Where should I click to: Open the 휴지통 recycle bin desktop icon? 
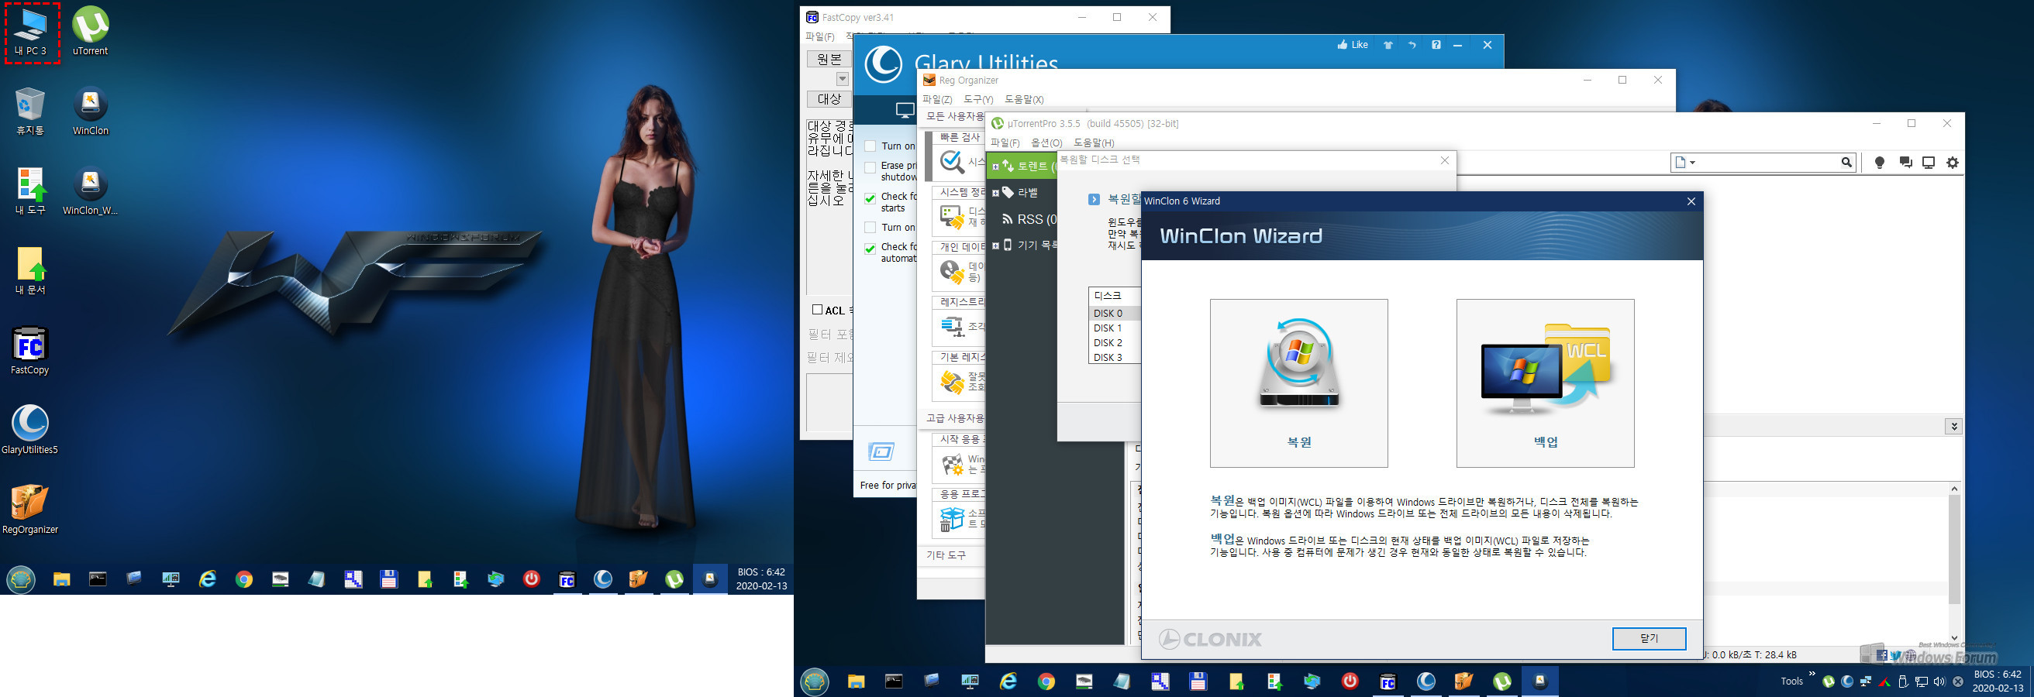30,112
